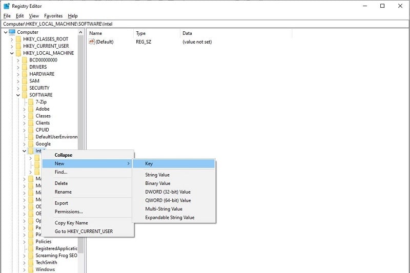Click Copy Key Name entry
This screenshot has height=273, width=410.
pos(71,223)
